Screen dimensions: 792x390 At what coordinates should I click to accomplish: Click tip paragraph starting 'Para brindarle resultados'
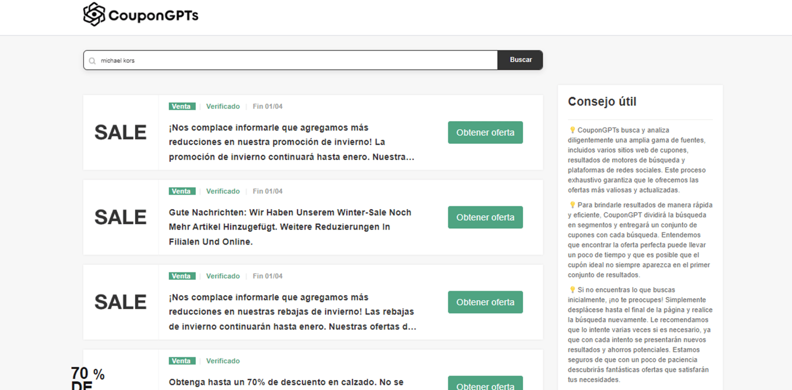point(640,240)
